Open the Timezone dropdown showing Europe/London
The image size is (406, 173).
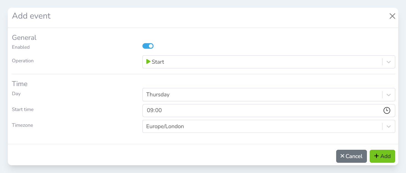click(x=261, y=126)
